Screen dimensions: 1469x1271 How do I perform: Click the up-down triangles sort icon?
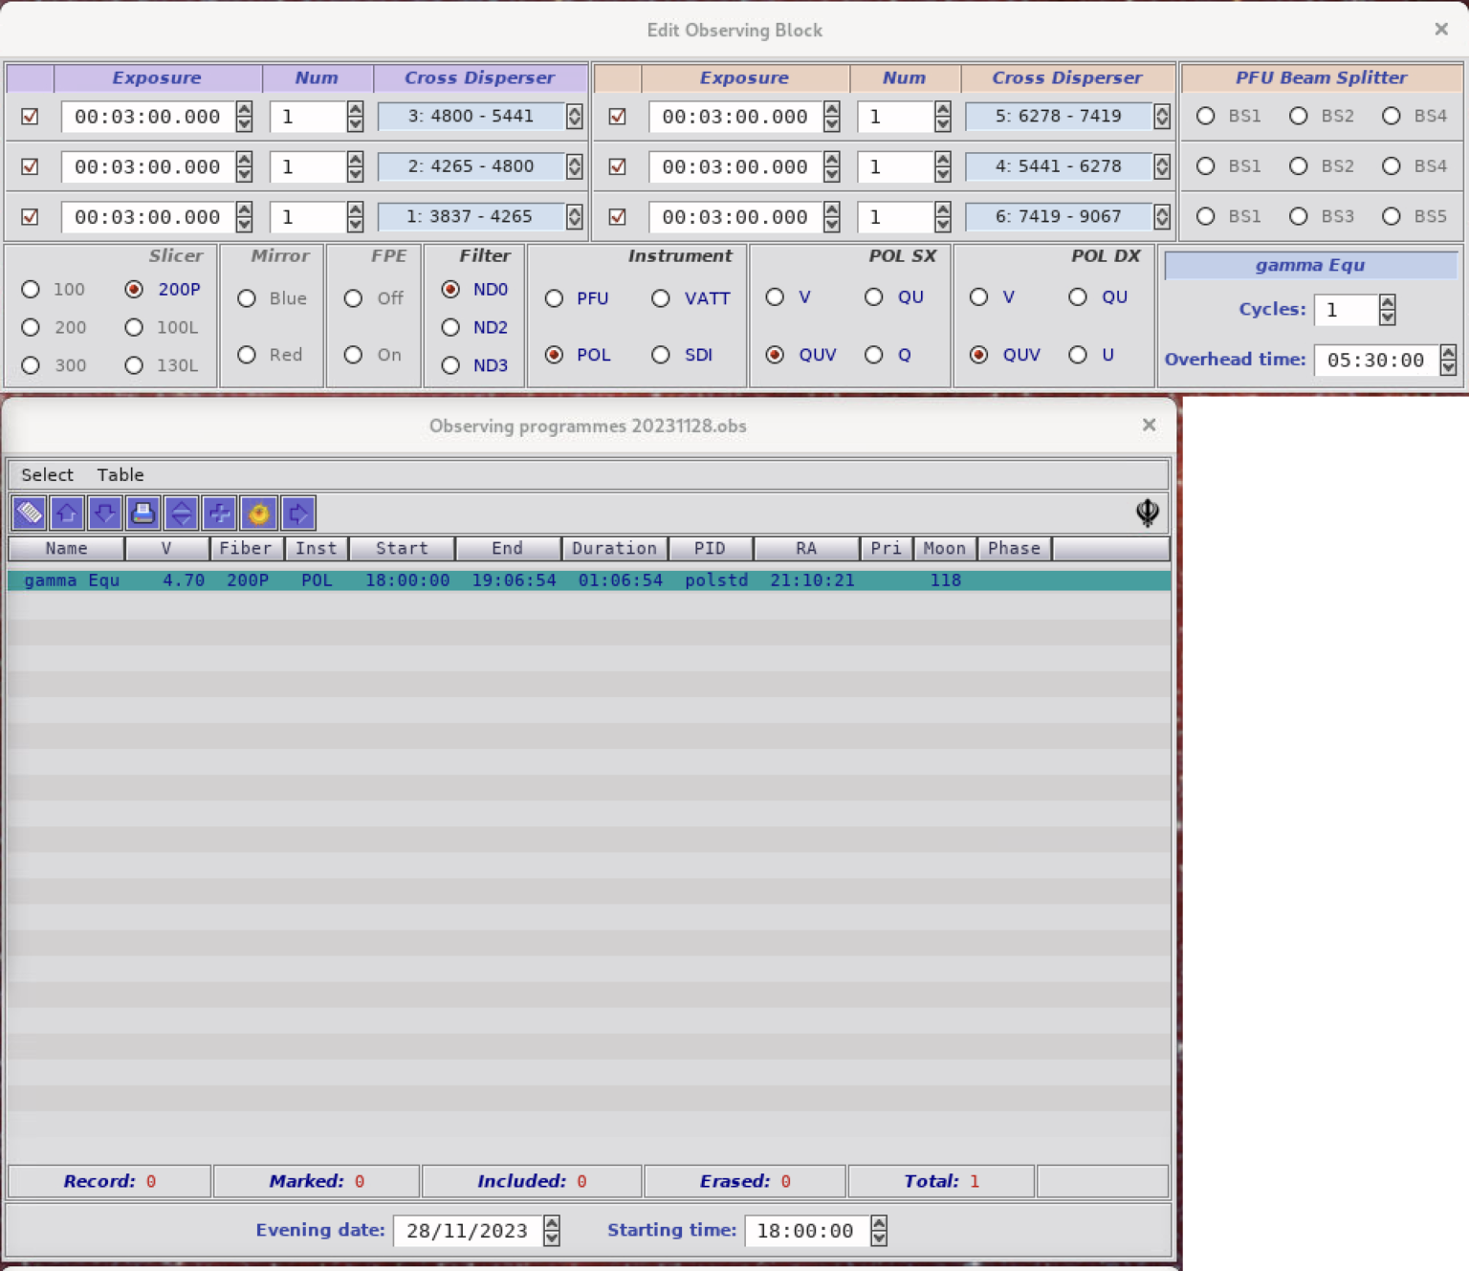[181, 514]
